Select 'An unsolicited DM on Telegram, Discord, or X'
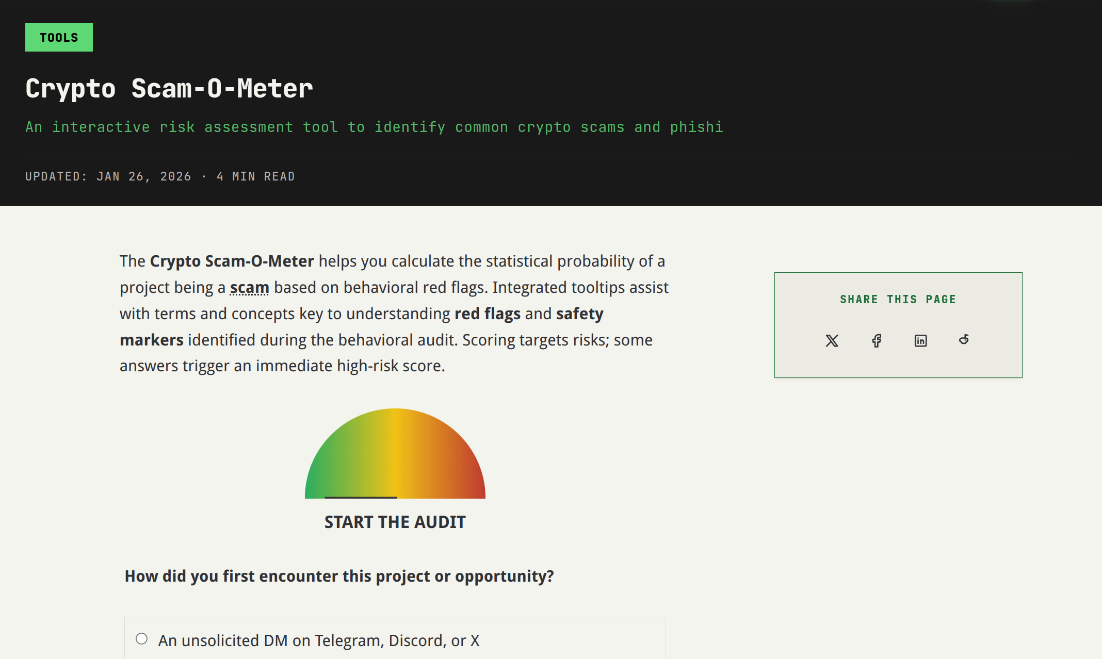The image size is (1102, 659). pos(319,640)
